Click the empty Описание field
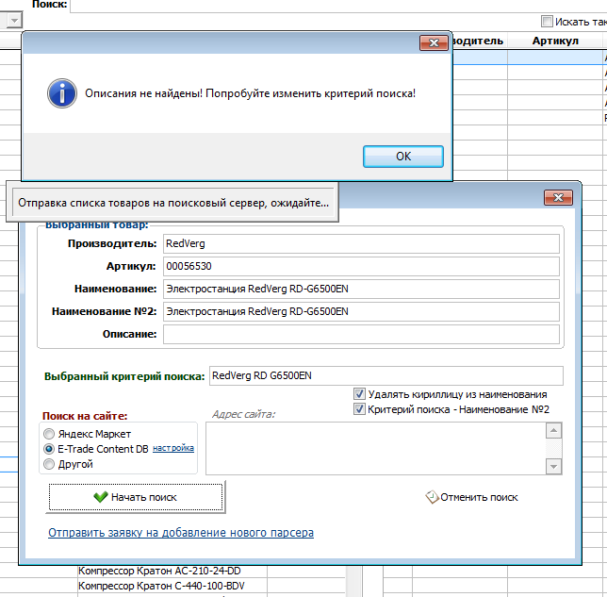The image size is (607, 597). point(361,334)
